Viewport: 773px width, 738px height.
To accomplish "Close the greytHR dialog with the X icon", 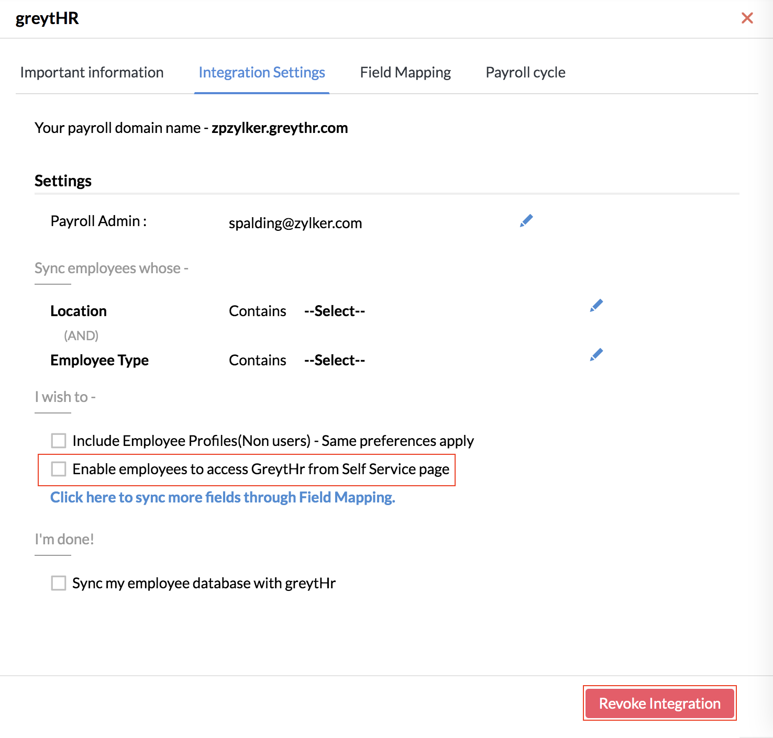I will [x=747, y=18].
